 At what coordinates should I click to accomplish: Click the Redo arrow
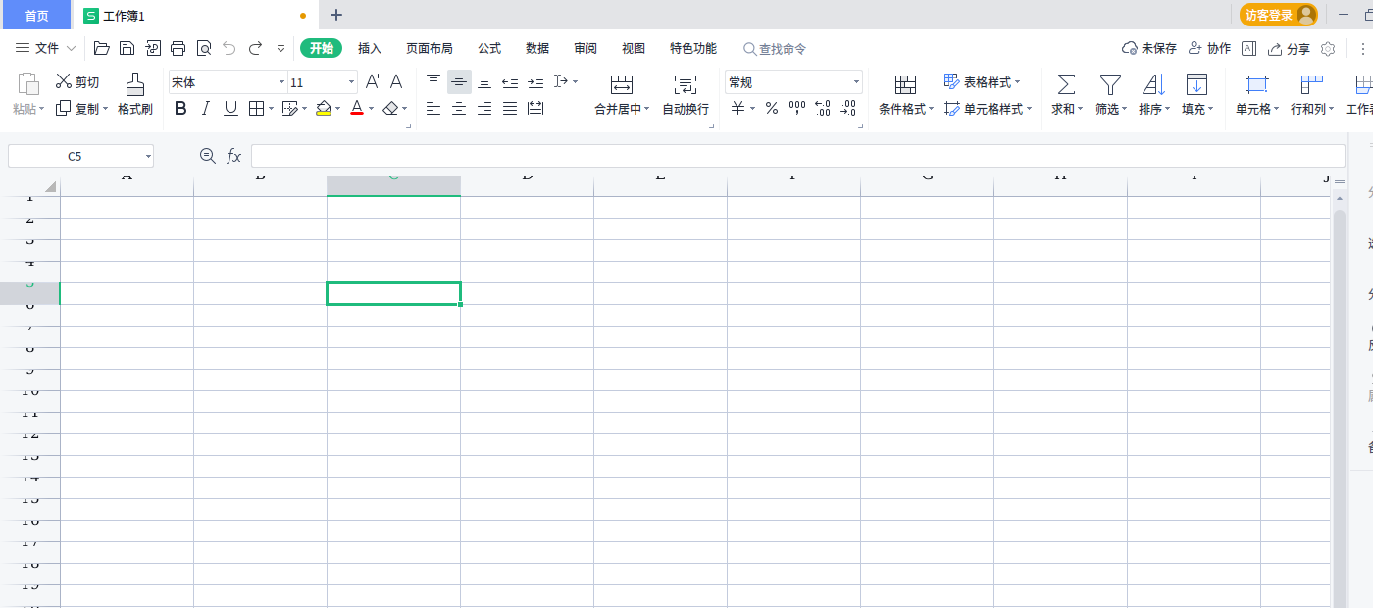[255, 48]
